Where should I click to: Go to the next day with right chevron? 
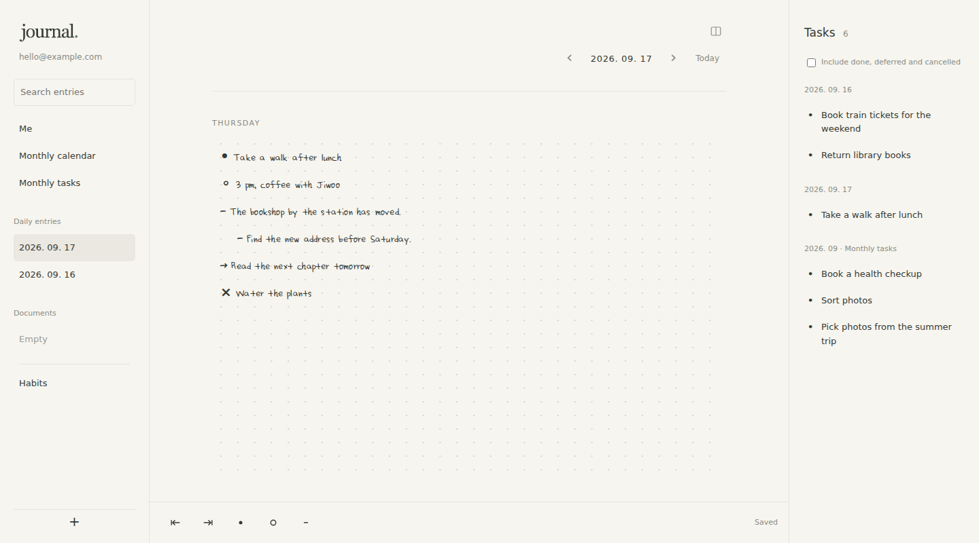tap(674, 58)
